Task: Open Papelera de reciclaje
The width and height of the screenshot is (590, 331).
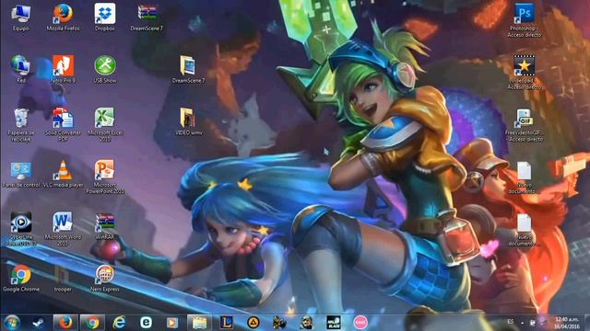Action: (x=21, y=125)
